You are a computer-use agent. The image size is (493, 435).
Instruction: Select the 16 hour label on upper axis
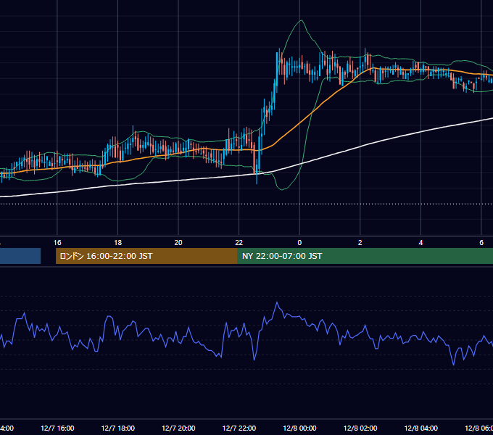click(x=57, y=243)
